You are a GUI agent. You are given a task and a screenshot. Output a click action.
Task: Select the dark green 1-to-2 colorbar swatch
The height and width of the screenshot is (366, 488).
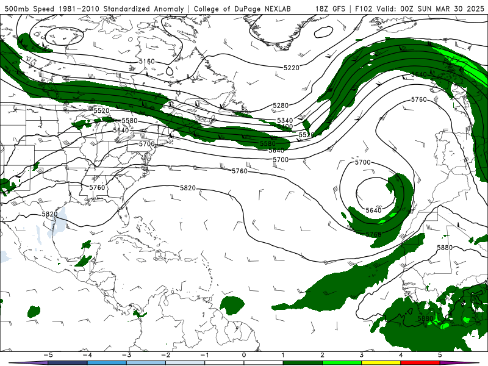click(303, 363)
